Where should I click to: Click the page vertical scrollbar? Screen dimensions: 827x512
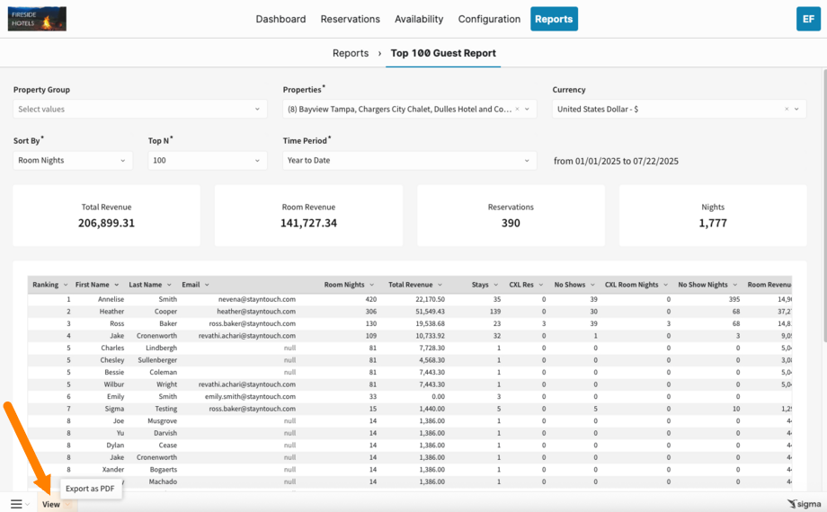coord(823,206)
